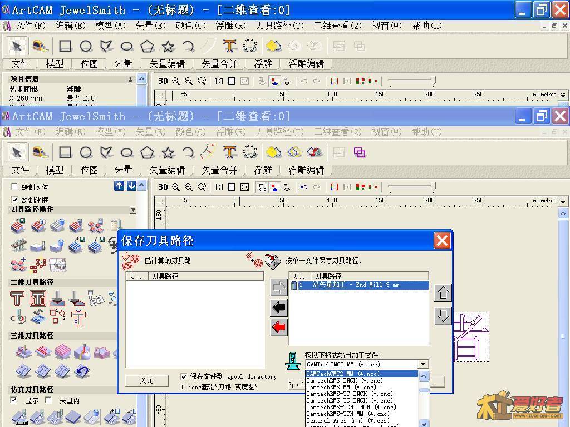Click the format list scroll-down arrow
This screenshot has width=570, height=427.
click(x=424, y=423)
